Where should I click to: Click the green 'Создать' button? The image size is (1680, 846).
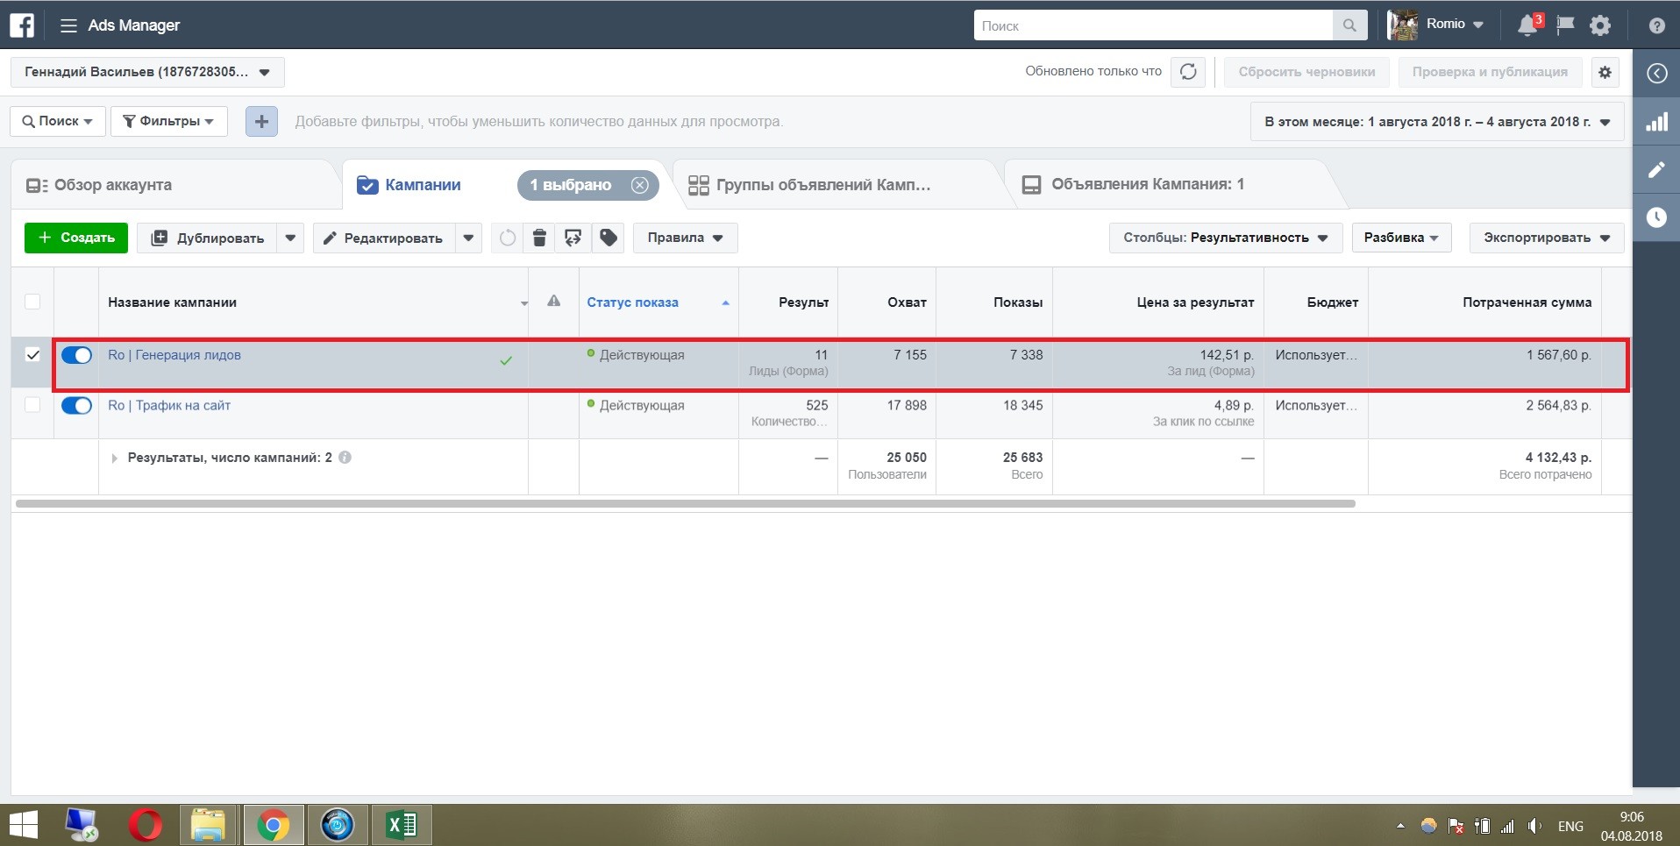[x=76, y=238]
